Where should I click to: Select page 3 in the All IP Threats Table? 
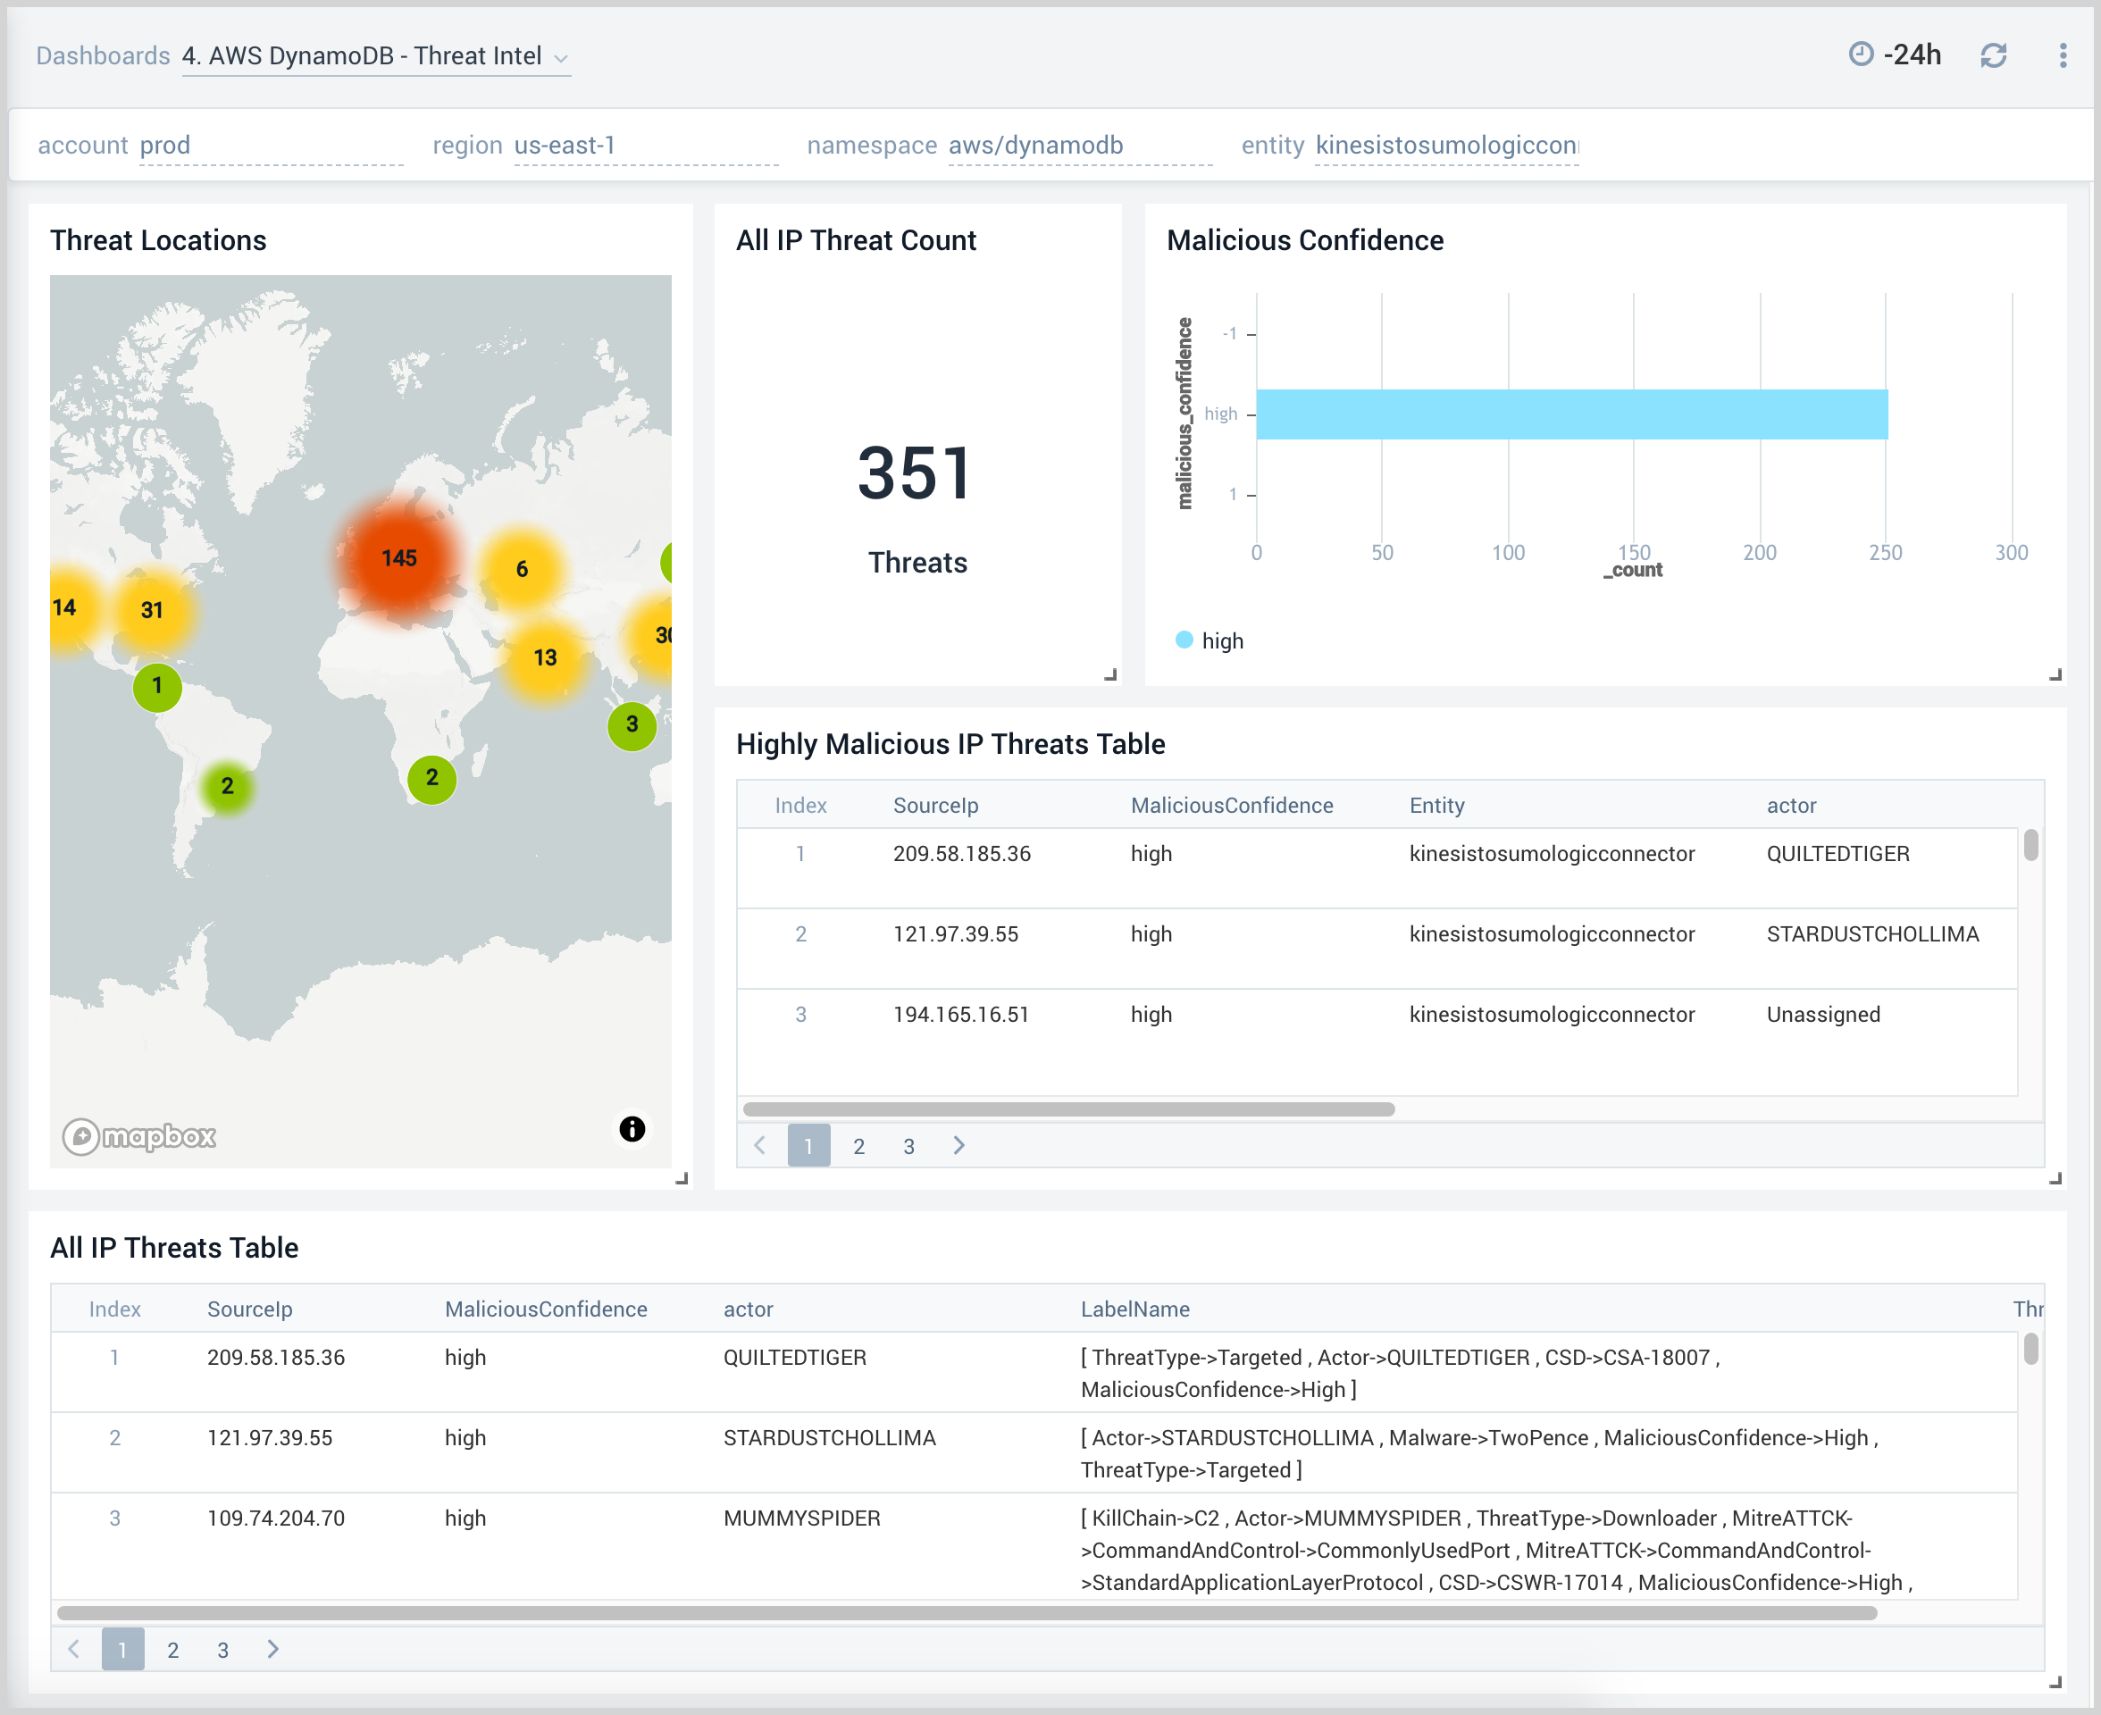pos(223,1649)
